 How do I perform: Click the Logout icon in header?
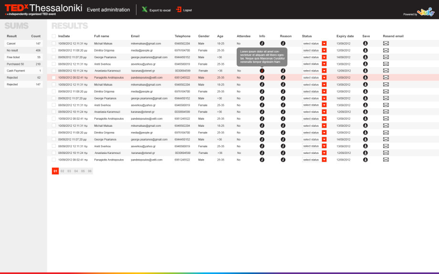(178, 10)
